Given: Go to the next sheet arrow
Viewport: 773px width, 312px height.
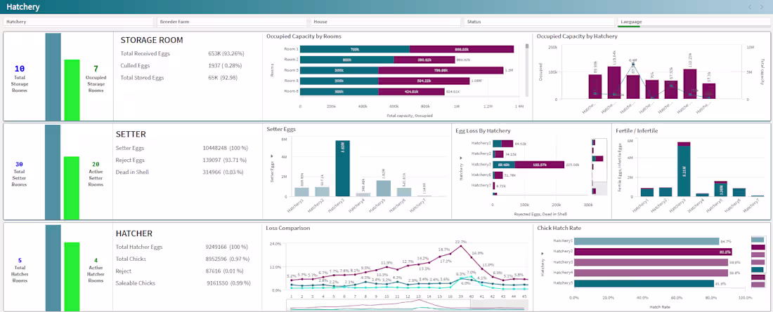Looking at the screenshot, I should click(763, 7).
